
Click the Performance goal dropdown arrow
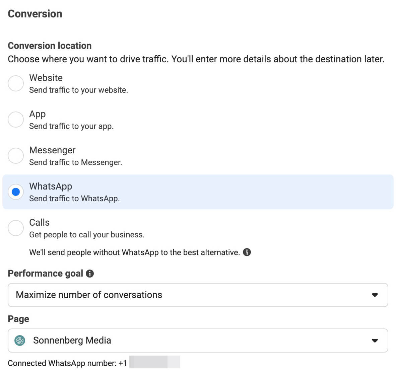coord(375,295)
